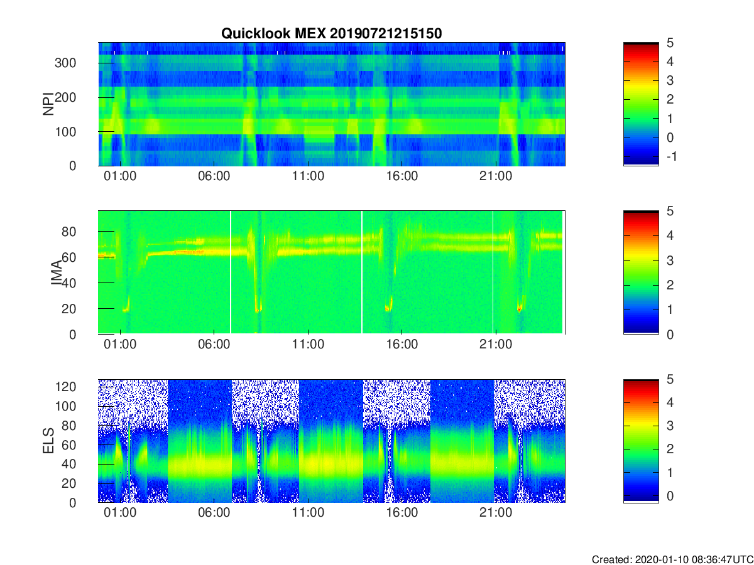Click the 01:00 tick under IMA plot
Screen dimensions: 754x565
click(120, 345)
